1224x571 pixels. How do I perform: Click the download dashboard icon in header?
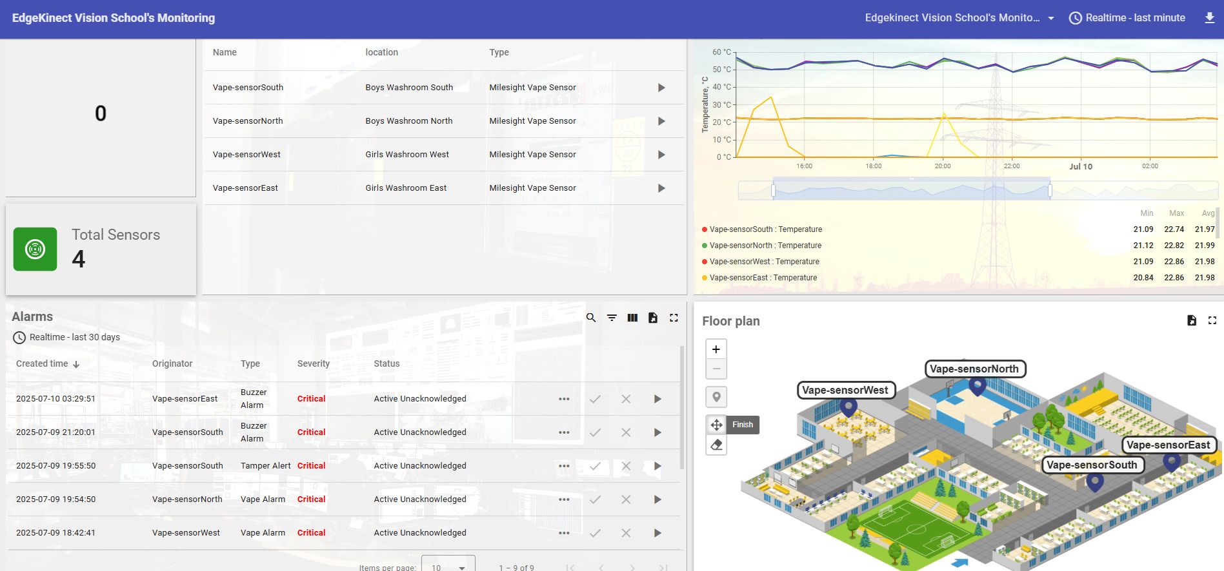(1210, 18)
